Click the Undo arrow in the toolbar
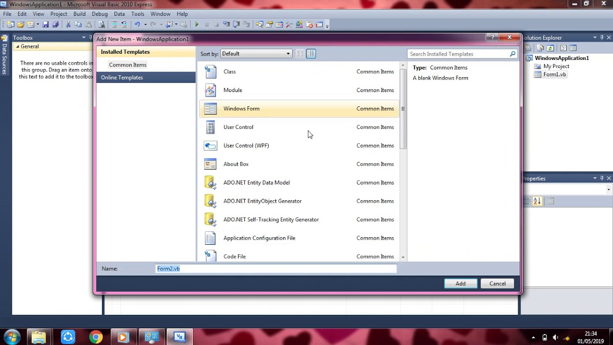The image size is (613, 345). tap(137, 24)
